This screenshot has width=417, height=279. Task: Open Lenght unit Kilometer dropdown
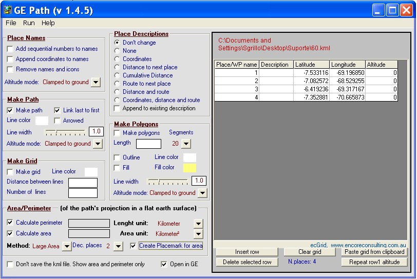point(198,224)
